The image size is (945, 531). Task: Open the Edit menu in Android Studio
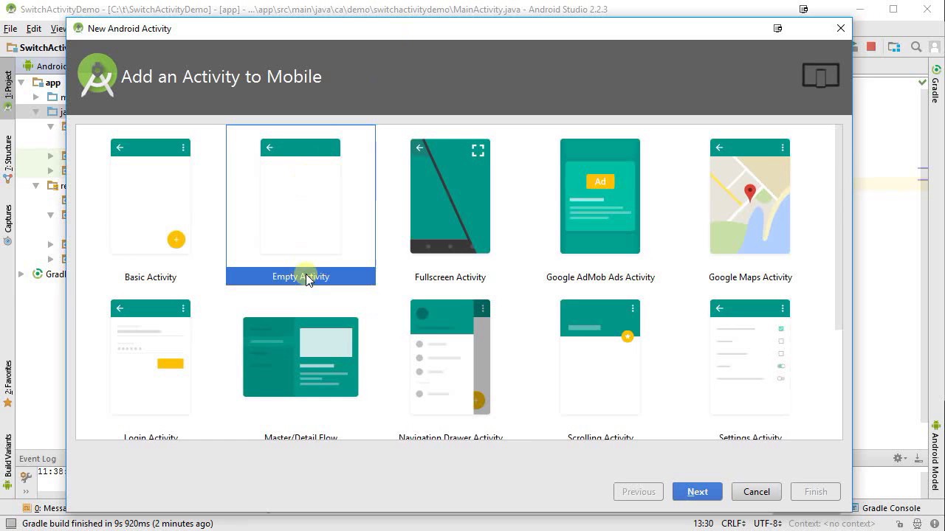coord(34,29)
